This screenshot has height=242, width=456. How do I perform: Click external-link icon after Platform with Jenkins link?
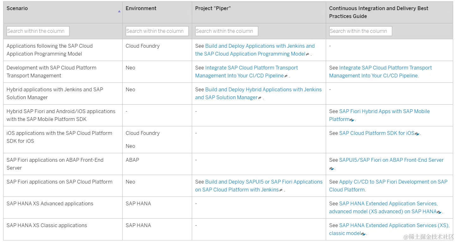tap(281, 190)
